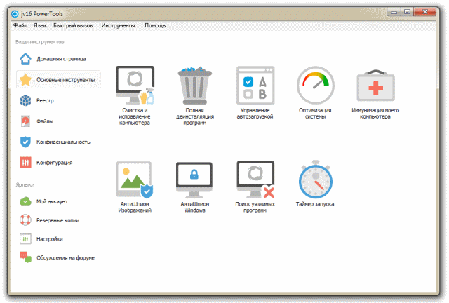Image resolution: width=449 pixels, height=303 pixels.
Task: Open the Инструменты menu
Action: (x=118, y=25)
